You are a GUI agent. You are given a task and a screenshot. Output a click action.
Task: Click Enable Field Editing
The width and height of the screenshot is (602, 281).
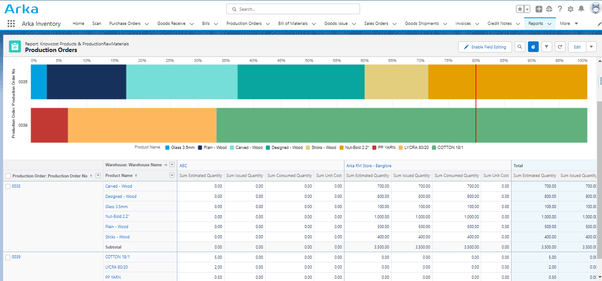tap(485, 47)
